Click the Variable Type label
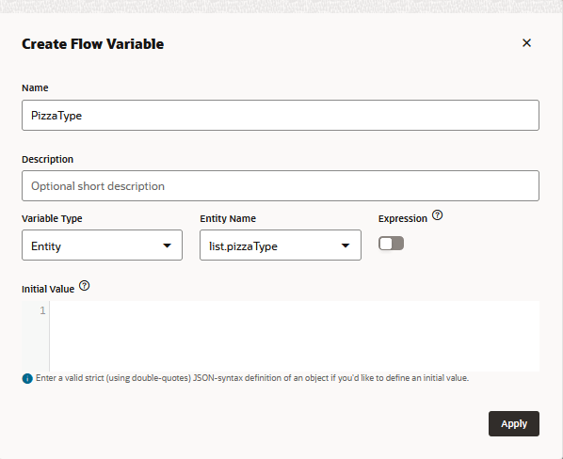This screenshot has height=459, width=563. pyautogui.click(x=52, y=218)
